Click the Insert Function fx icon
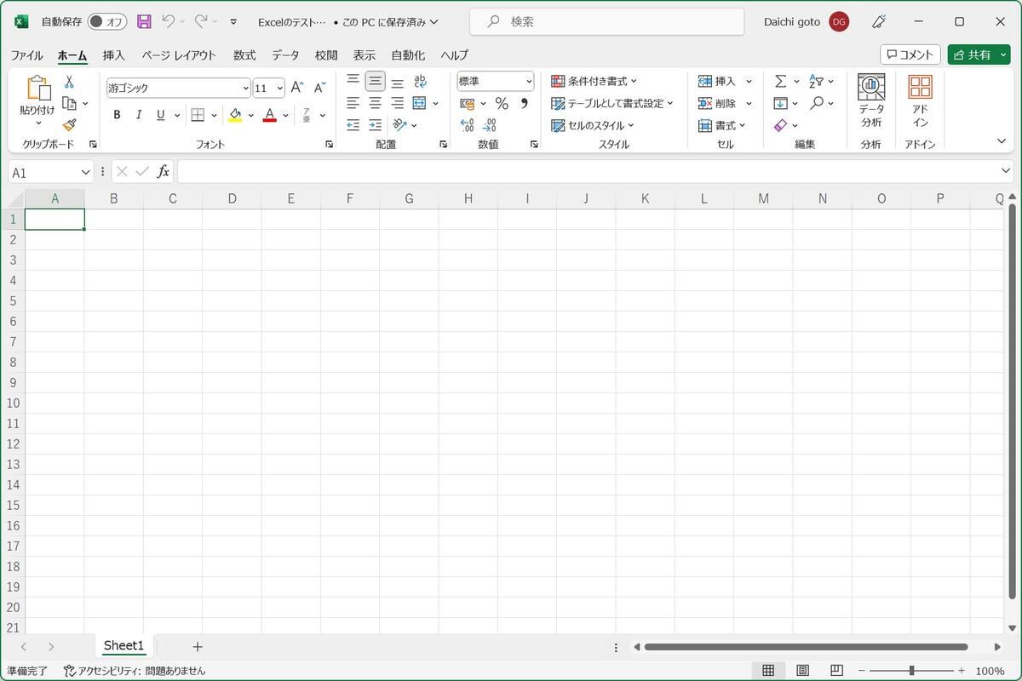This screenshot has height=681, width=1022. coord(163,172)
